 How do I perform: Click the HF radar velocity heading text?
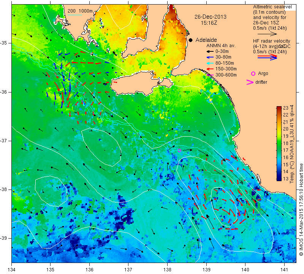pyautogui.click(x=271, y=41)
